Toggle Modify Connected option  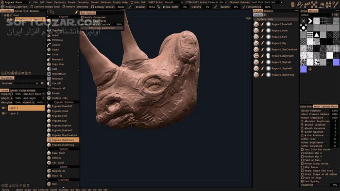click(x=82, y=17)
